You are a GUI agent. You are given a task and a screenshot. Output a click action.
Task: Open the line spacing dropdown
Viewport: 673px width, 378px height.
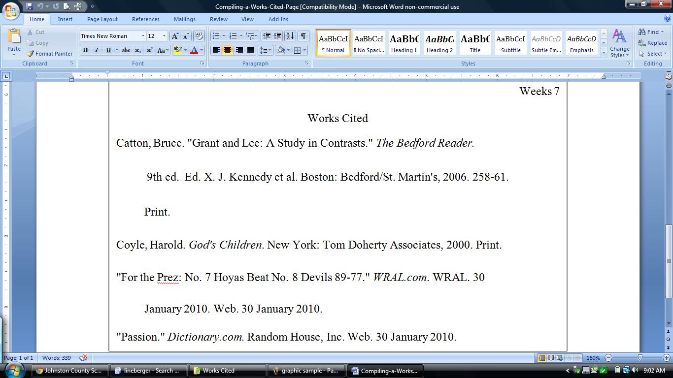[x=266, y=50]
